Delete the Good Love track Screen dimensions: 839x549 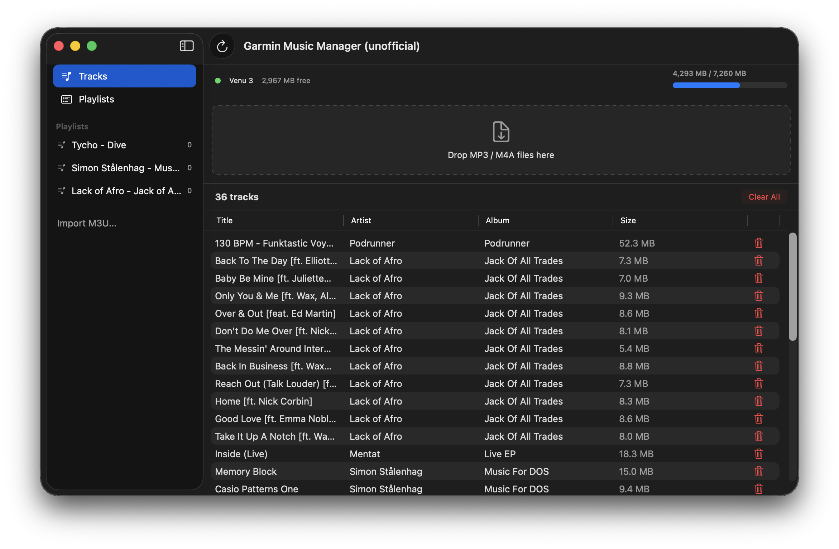(758, 419)
